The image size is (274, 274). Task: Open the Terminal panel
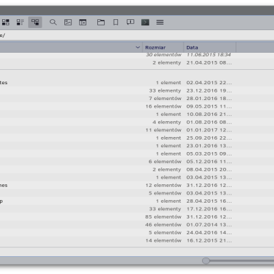[145, 22]
